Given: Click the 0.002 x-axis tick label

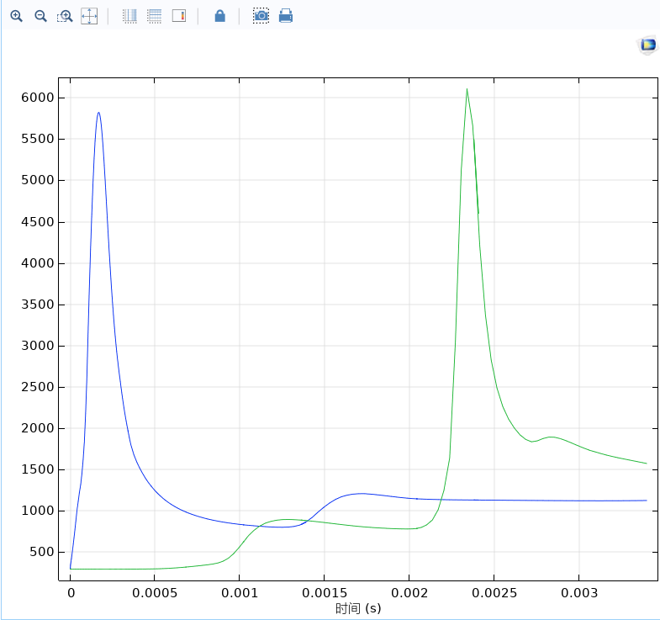Looking at the screenshot, I should coord(409,592).
